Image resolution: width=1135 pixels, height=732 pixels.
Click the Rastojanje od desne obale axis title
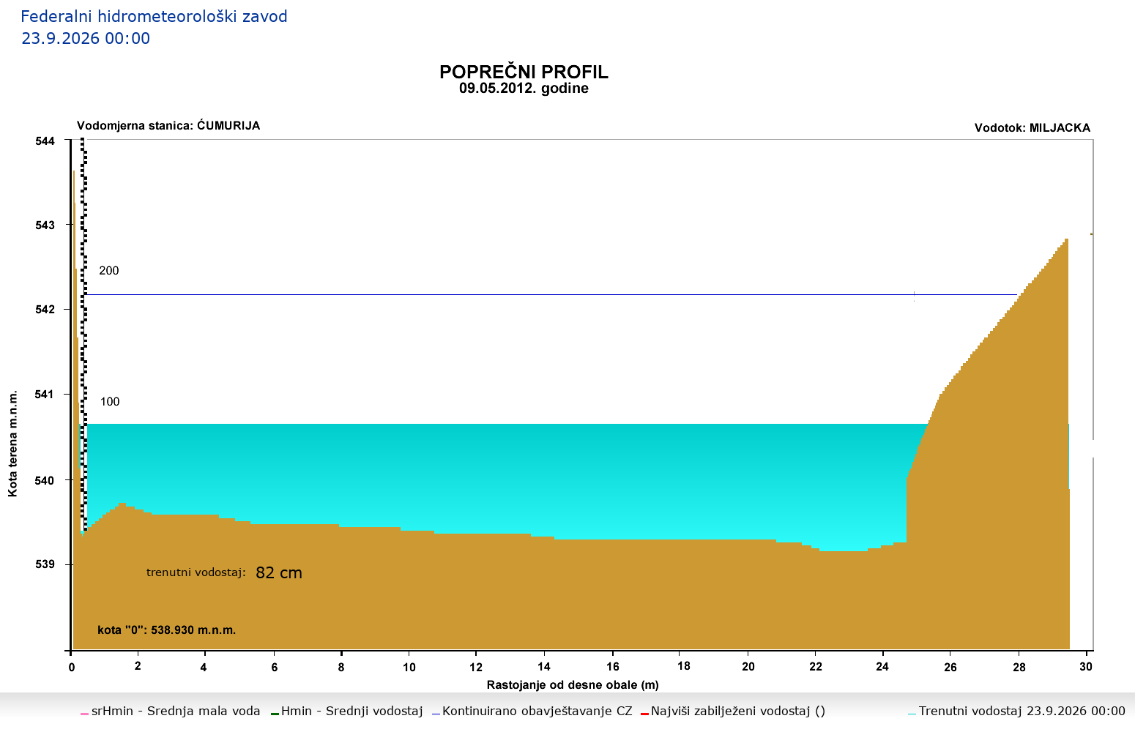[573, 685]
